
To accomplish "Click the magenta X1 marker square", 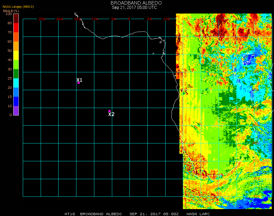I will pos(78,83).
